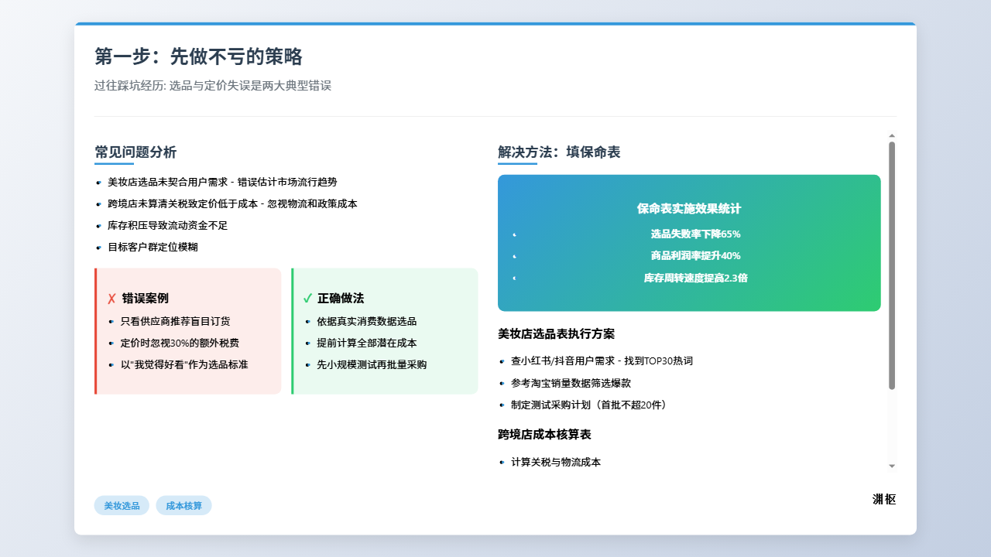Click the 常见问题分析 heading
The width and height of the screenshot is (991, 557).
tap(135, 152)
